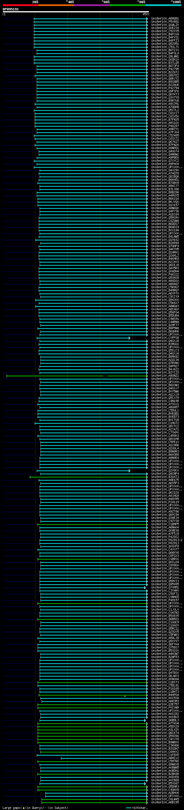Click label UniRef100_B3MGG1
The height and width of the screenshot is (810, 184).
(165, 344)
